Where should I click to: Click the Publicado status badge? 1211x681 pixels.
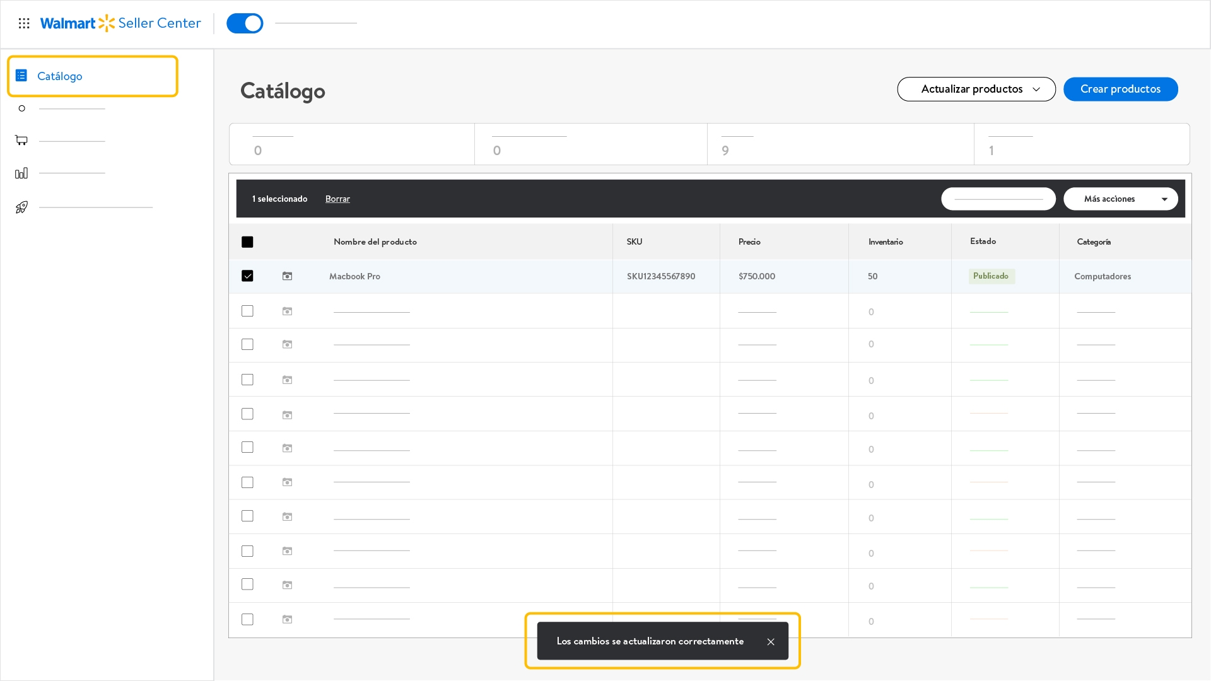[x=992, y=276]
